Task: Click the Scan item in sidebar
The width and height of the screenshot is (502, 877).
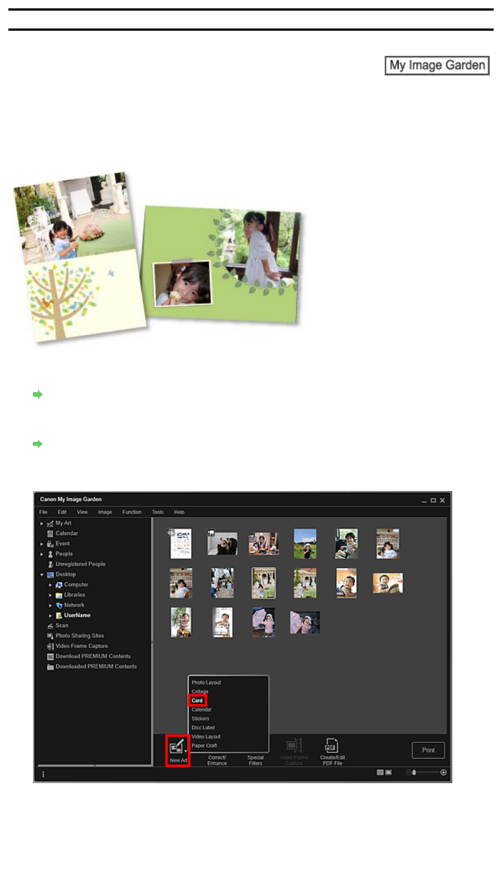Action: [x=61, y=626]
